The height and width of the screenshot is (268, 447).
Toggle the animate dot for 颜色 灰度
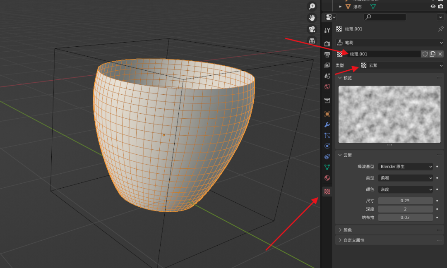(437, 189)
